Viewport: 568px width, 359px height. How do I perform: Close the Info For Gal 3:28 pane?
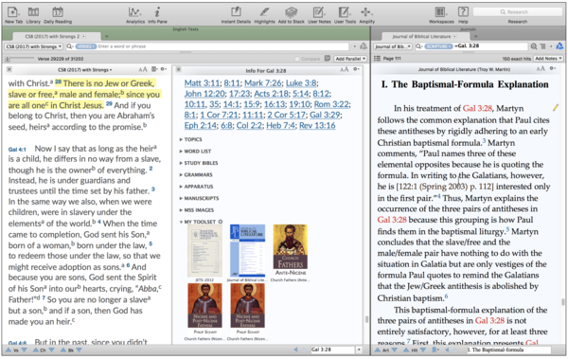click(179, 70)
